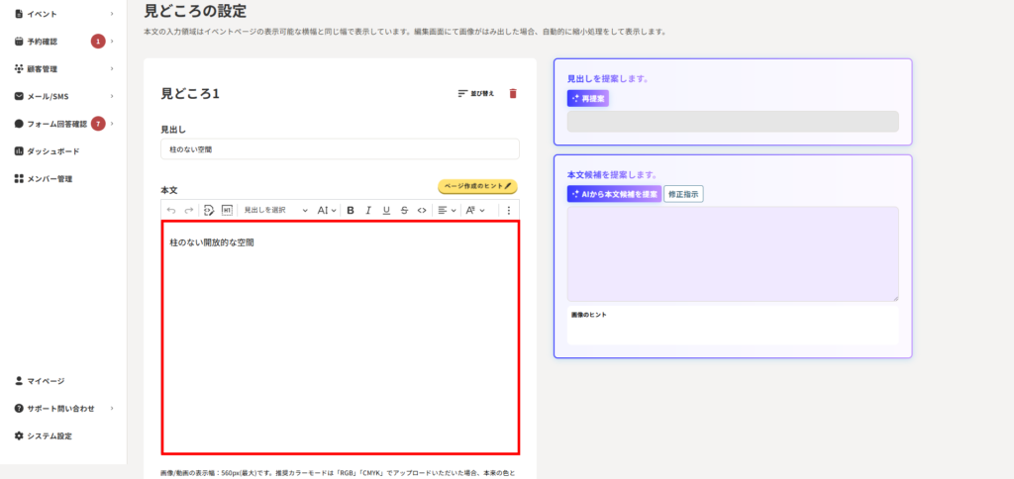Open the three-dot more options menu
The image size is (1014, 479).
pos(509,210)
